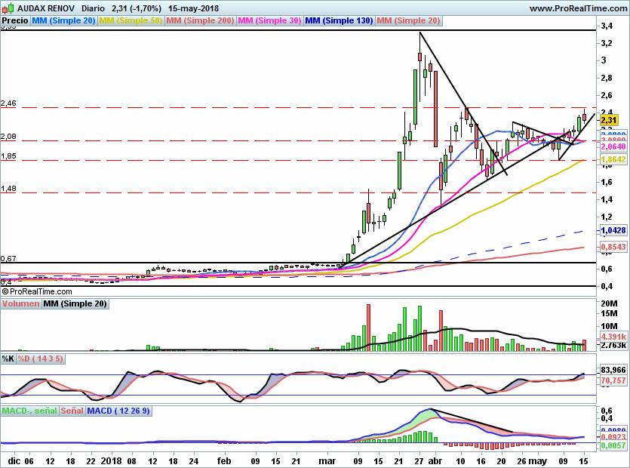
Task: Select the Precio legend label
Action: point(15,20)
